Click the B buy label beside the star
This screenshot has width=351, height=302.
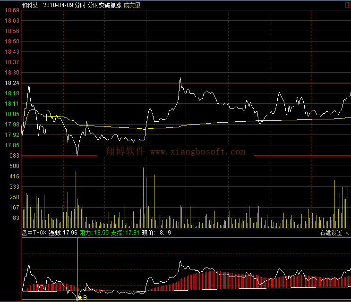pos(85,298)
